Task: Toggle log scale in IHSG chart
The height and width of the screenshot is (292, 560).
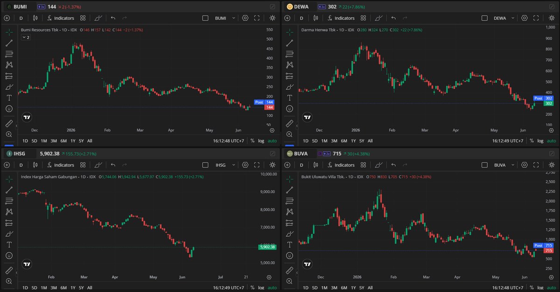Action: click(261, 288)
